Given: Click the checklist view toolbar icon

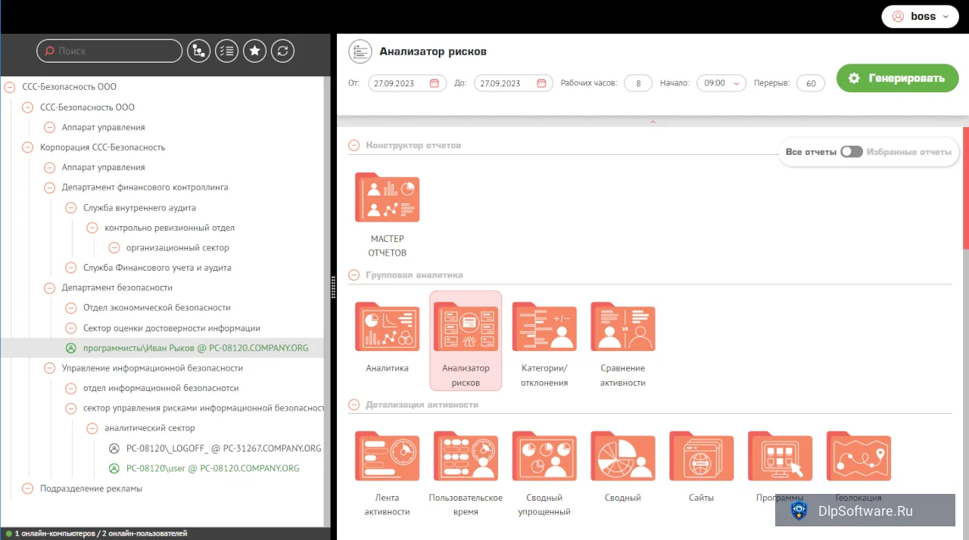Looking at the screenshot, I should pos(226,51).
